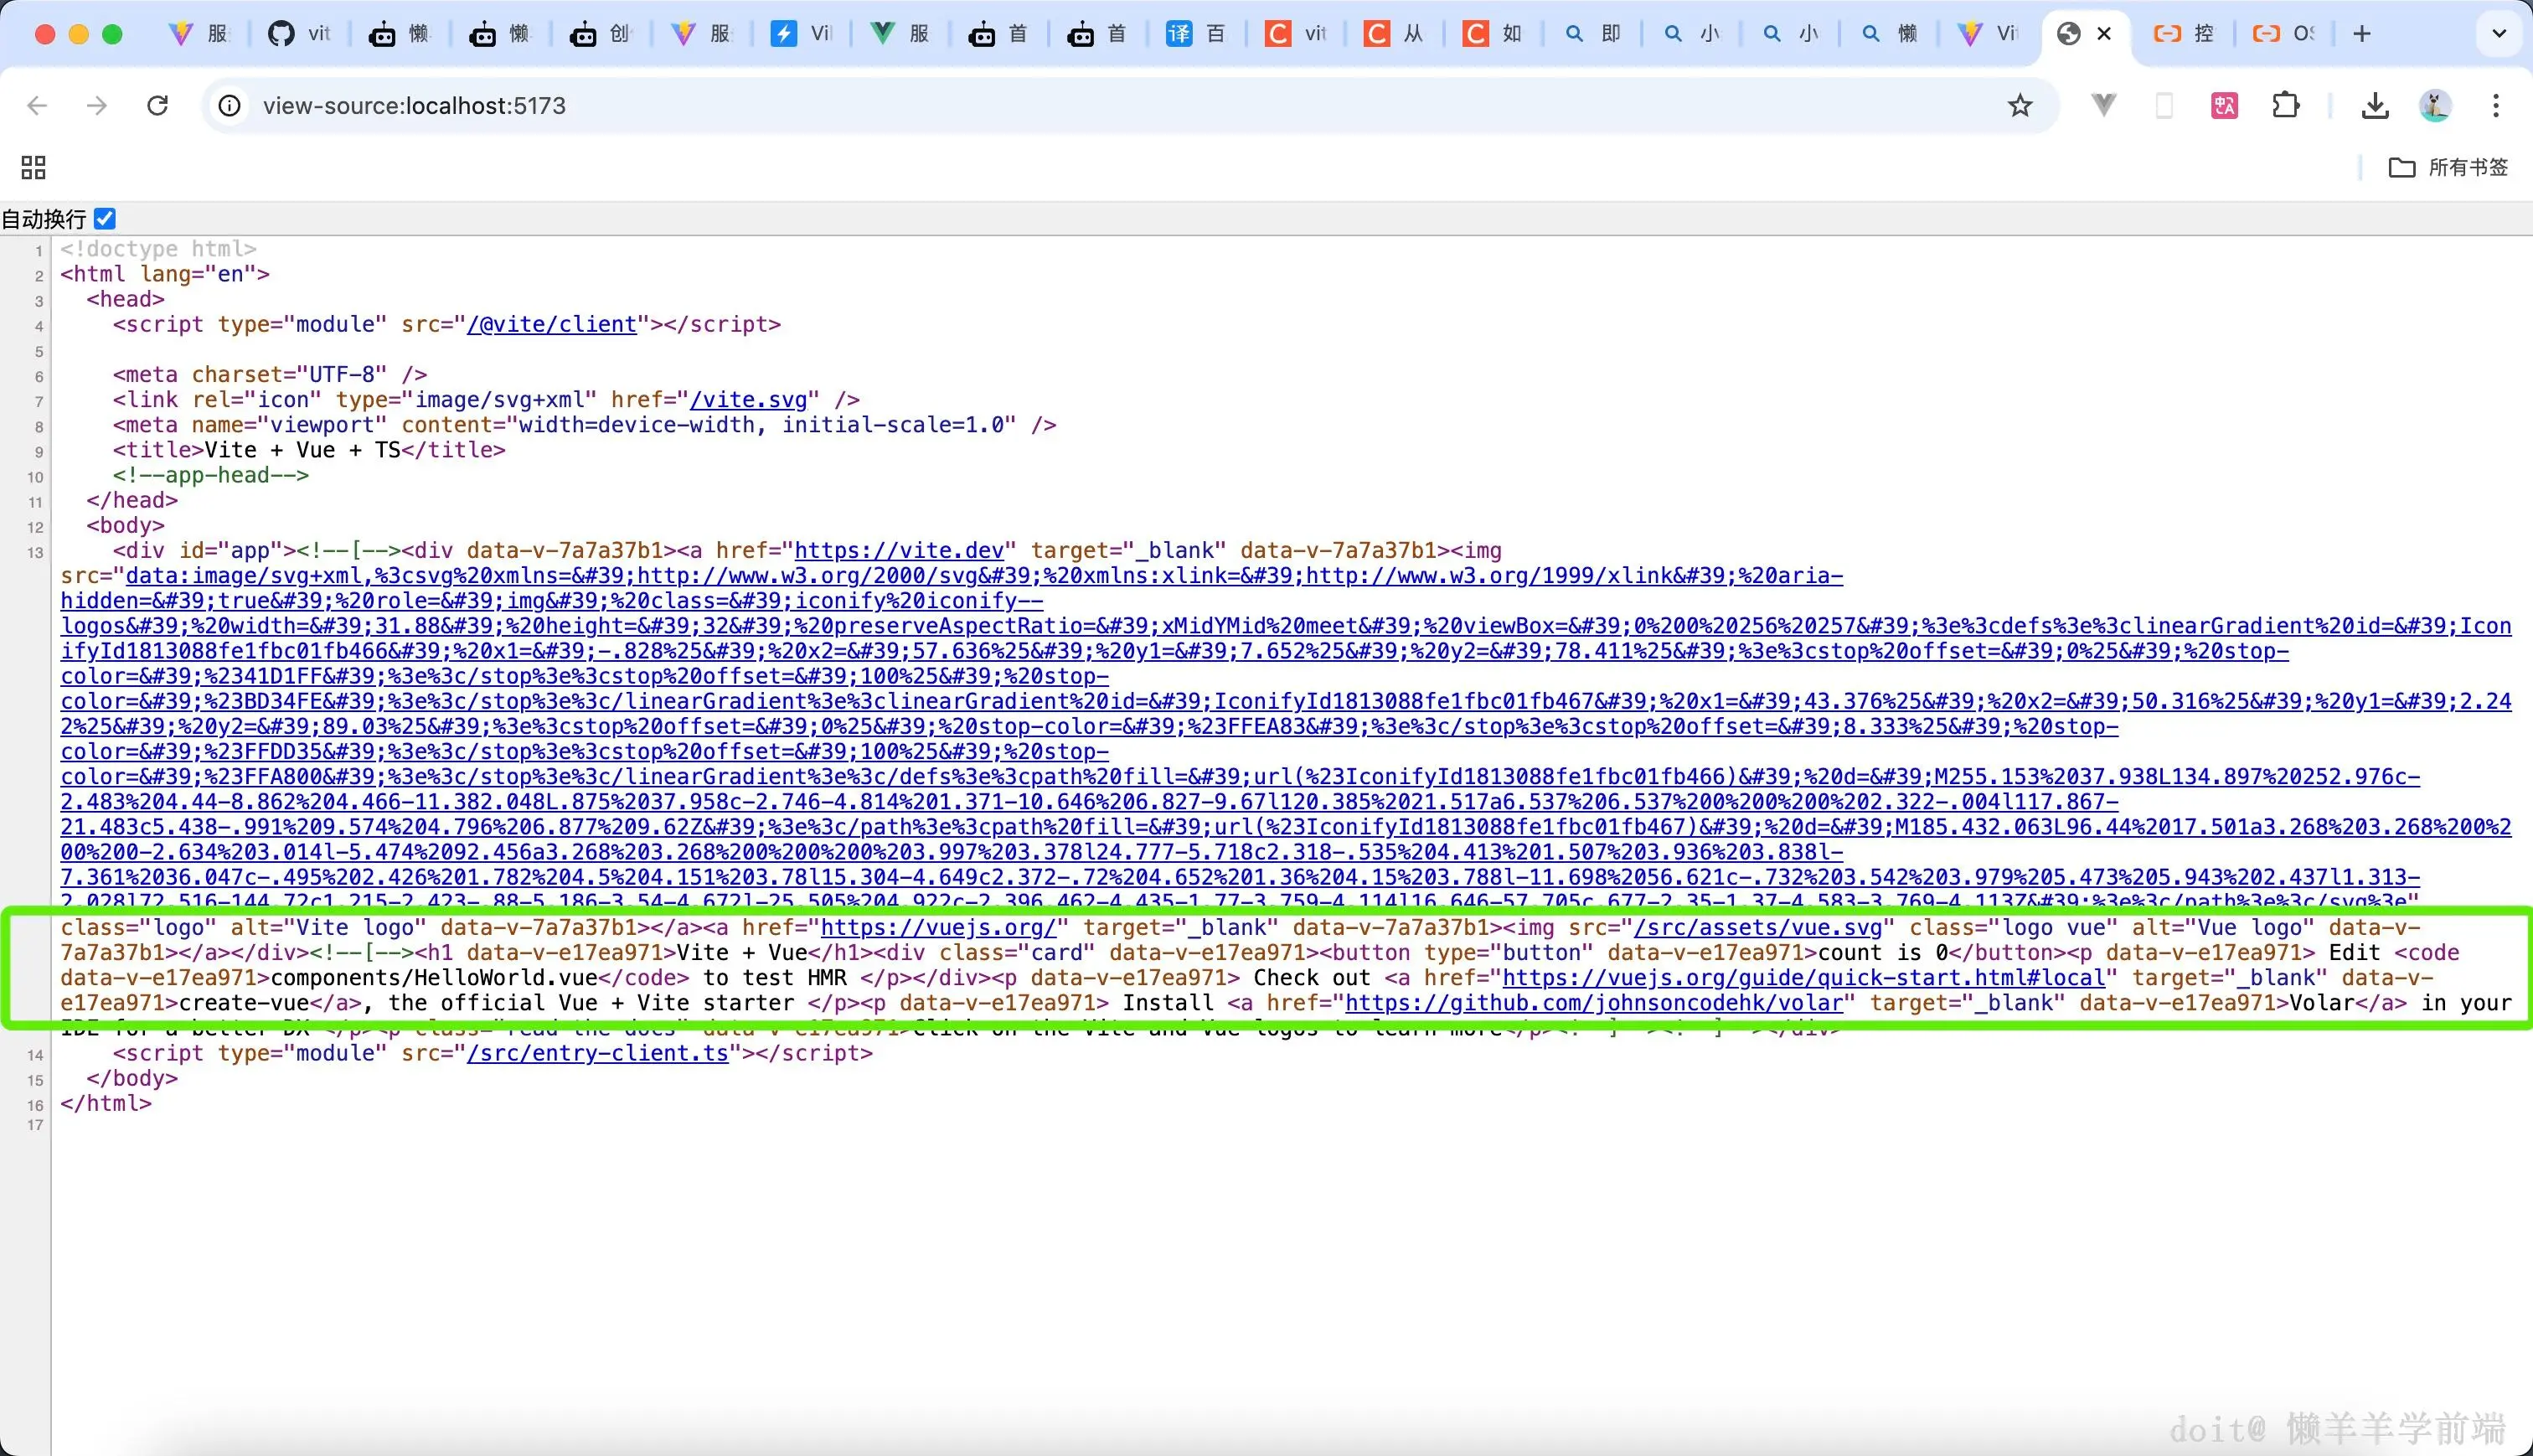Image resolution: width=2533 pixels, height=1456 pixels.
Task: Click the red translate extension icon
Action: (2224, 105)
